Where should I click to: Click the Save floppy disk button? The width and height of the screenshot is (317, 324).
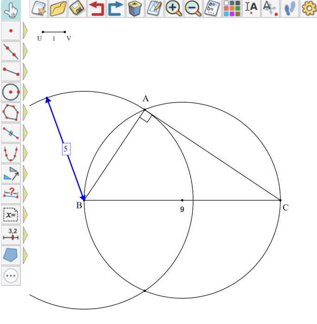click(77, 9)
